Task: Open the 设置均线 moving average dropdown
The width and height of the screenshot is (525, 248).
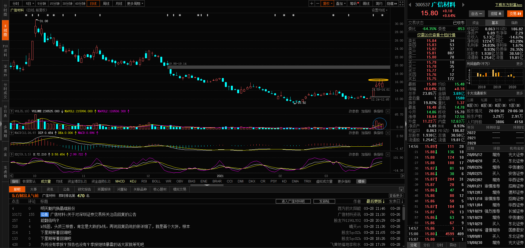Action: click(x=379, y=10)
